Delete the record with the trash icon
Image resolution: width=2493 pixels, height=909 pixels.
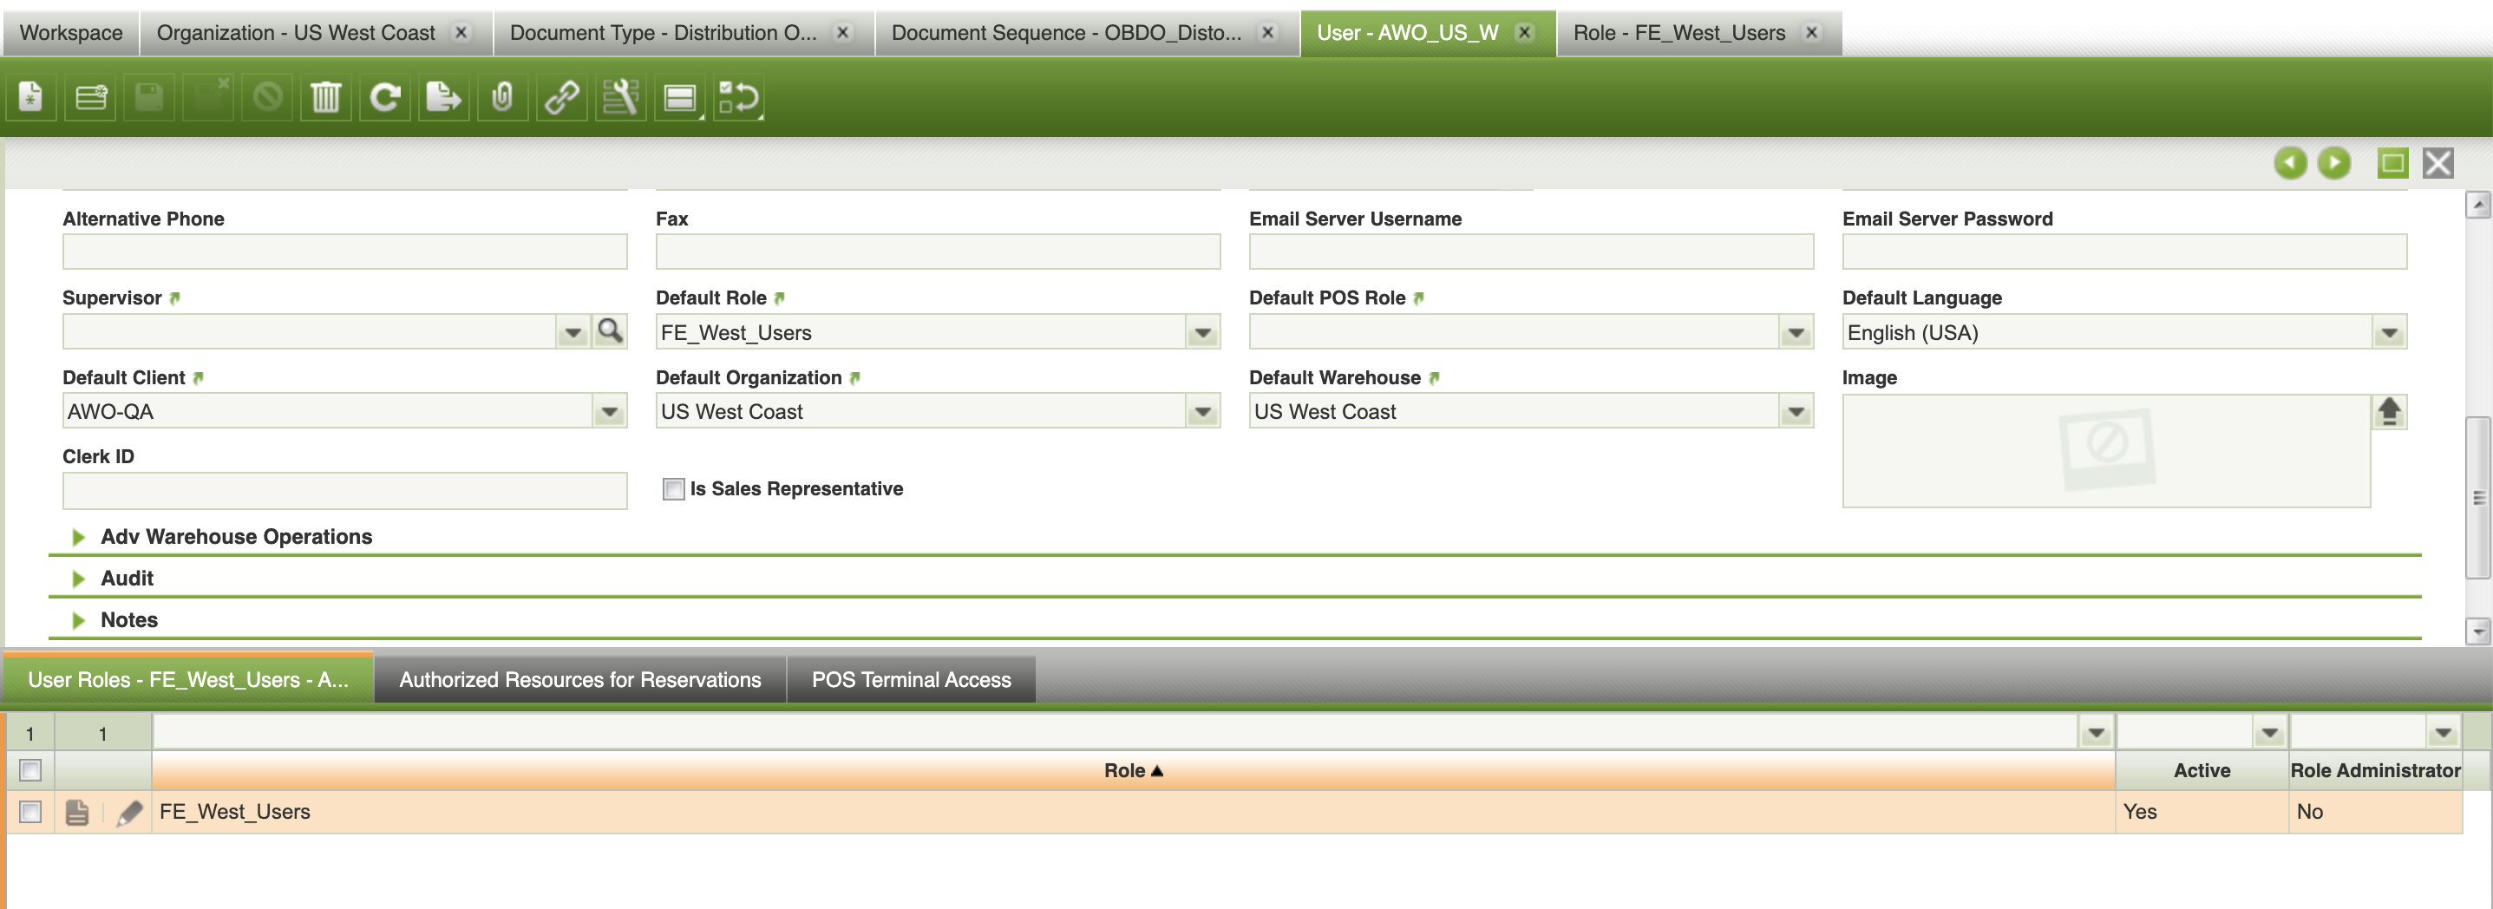[x=326, y=97]
